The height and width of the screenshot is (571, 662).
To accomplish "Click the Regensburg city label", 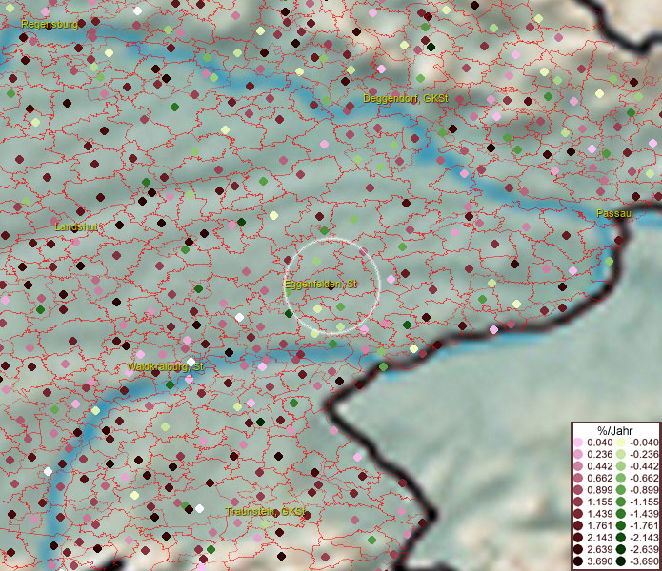I will point(49,24).
